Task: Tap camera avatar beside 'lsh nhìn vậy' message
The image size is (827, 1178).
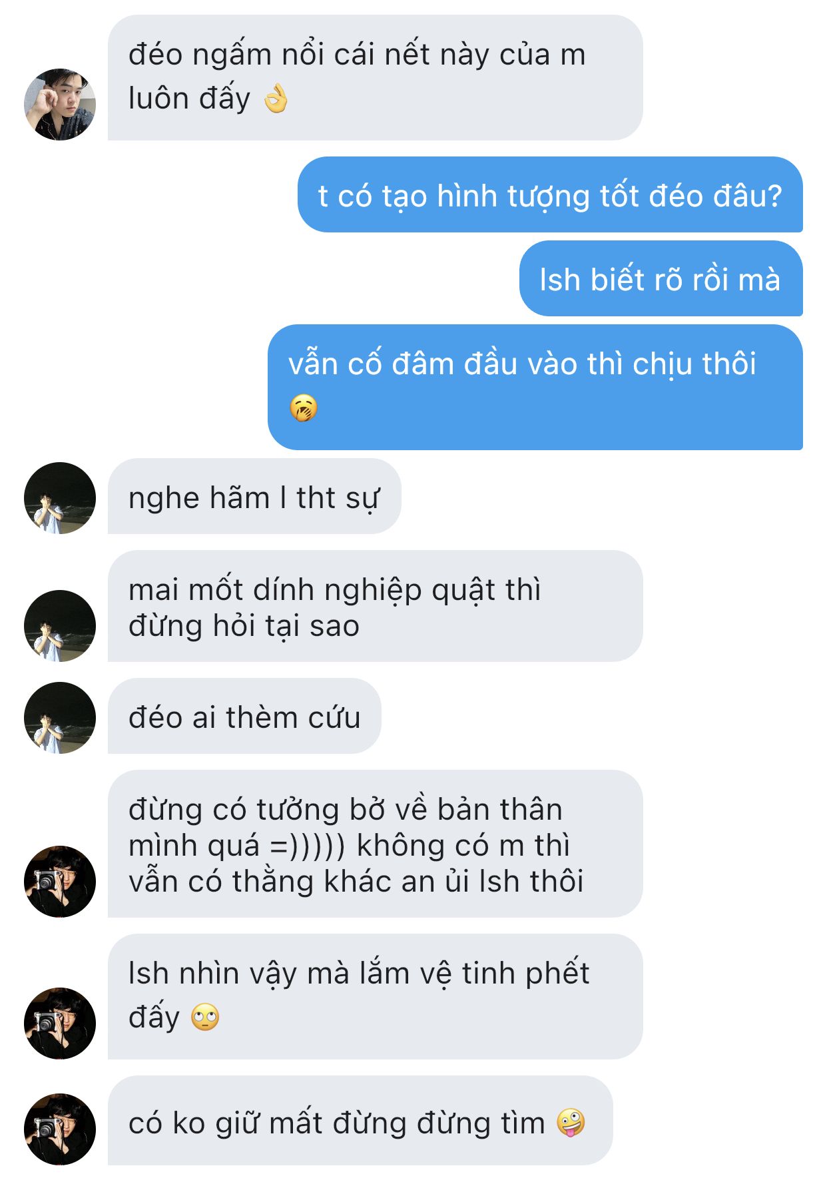Action: coord(60,1024)
